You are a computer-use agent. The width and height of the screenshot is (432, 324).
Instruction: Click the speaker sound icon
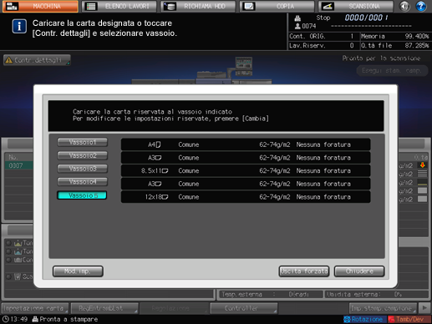pyautogui.click(x=404, y=7)
